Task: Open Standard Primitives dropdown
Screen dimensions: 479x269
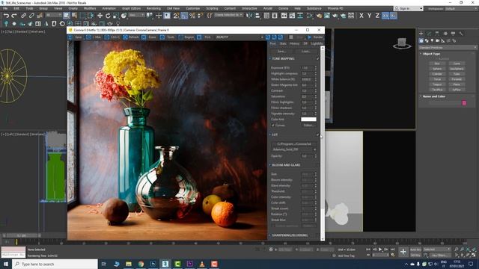Action: [448, 48]
